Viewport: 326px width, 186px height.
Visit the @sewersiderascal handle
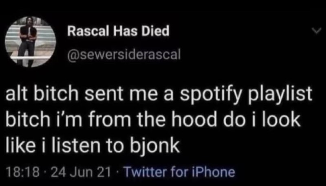click(124, 55)
